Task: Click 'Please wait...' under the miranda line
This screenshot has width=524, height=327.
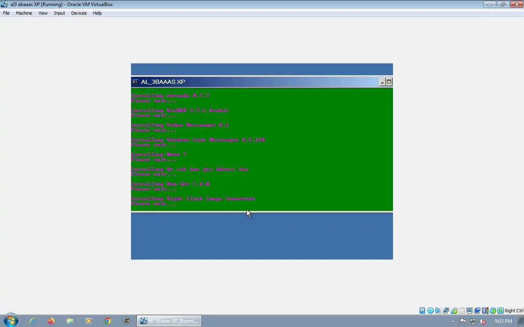Action: 154,101
